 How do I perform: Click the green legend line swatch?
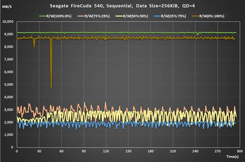[x=43, y=16]
